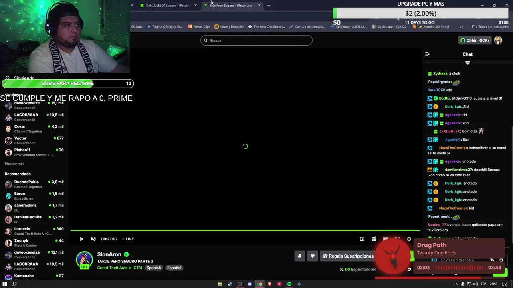Expand the pinned chat dropdown arrow
Image resolution: width=513 pixels, height=288 pixels.
(x=467, y=63)
